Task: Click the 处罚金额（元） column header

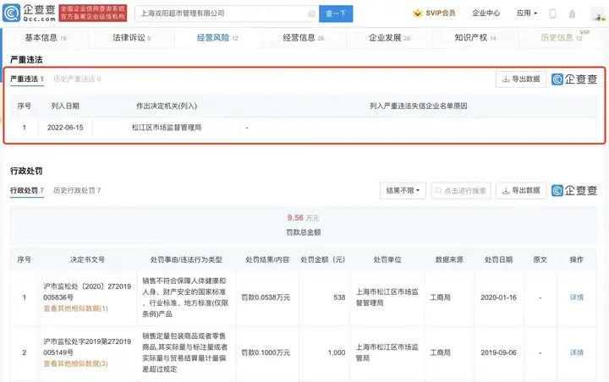Action: click(323, 259)
